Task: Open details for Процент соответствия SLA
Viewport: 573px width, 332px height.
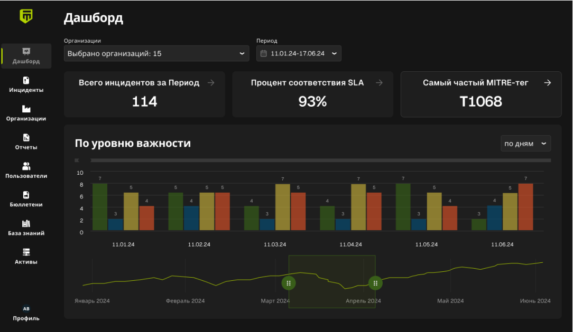Action: 379,82
